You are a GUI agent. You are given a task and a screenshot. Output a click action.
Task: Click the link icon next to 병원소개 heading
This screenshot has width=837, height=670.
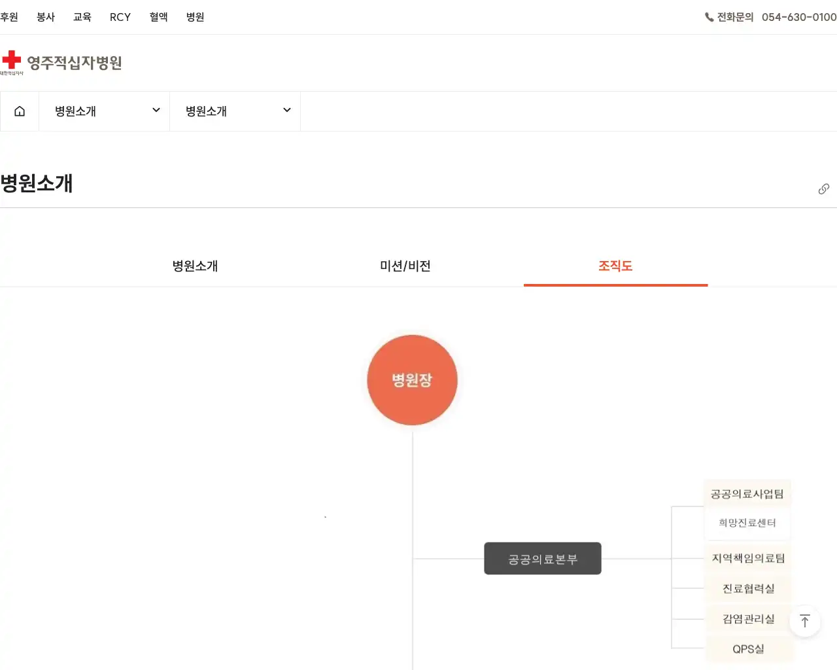(823, 188)
